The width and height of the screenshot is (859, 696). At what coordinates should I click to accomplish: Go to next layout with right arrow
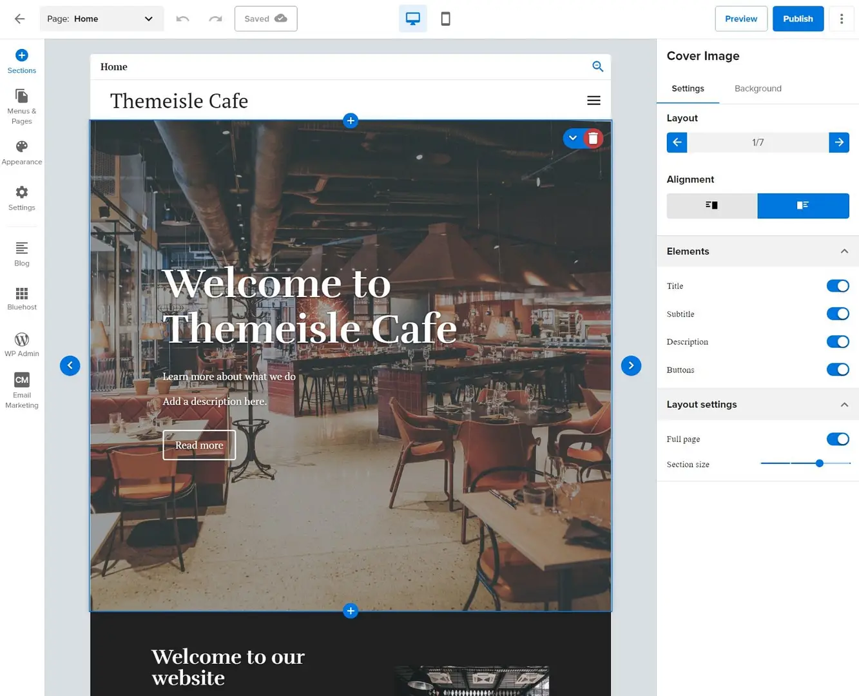[838, 142]
